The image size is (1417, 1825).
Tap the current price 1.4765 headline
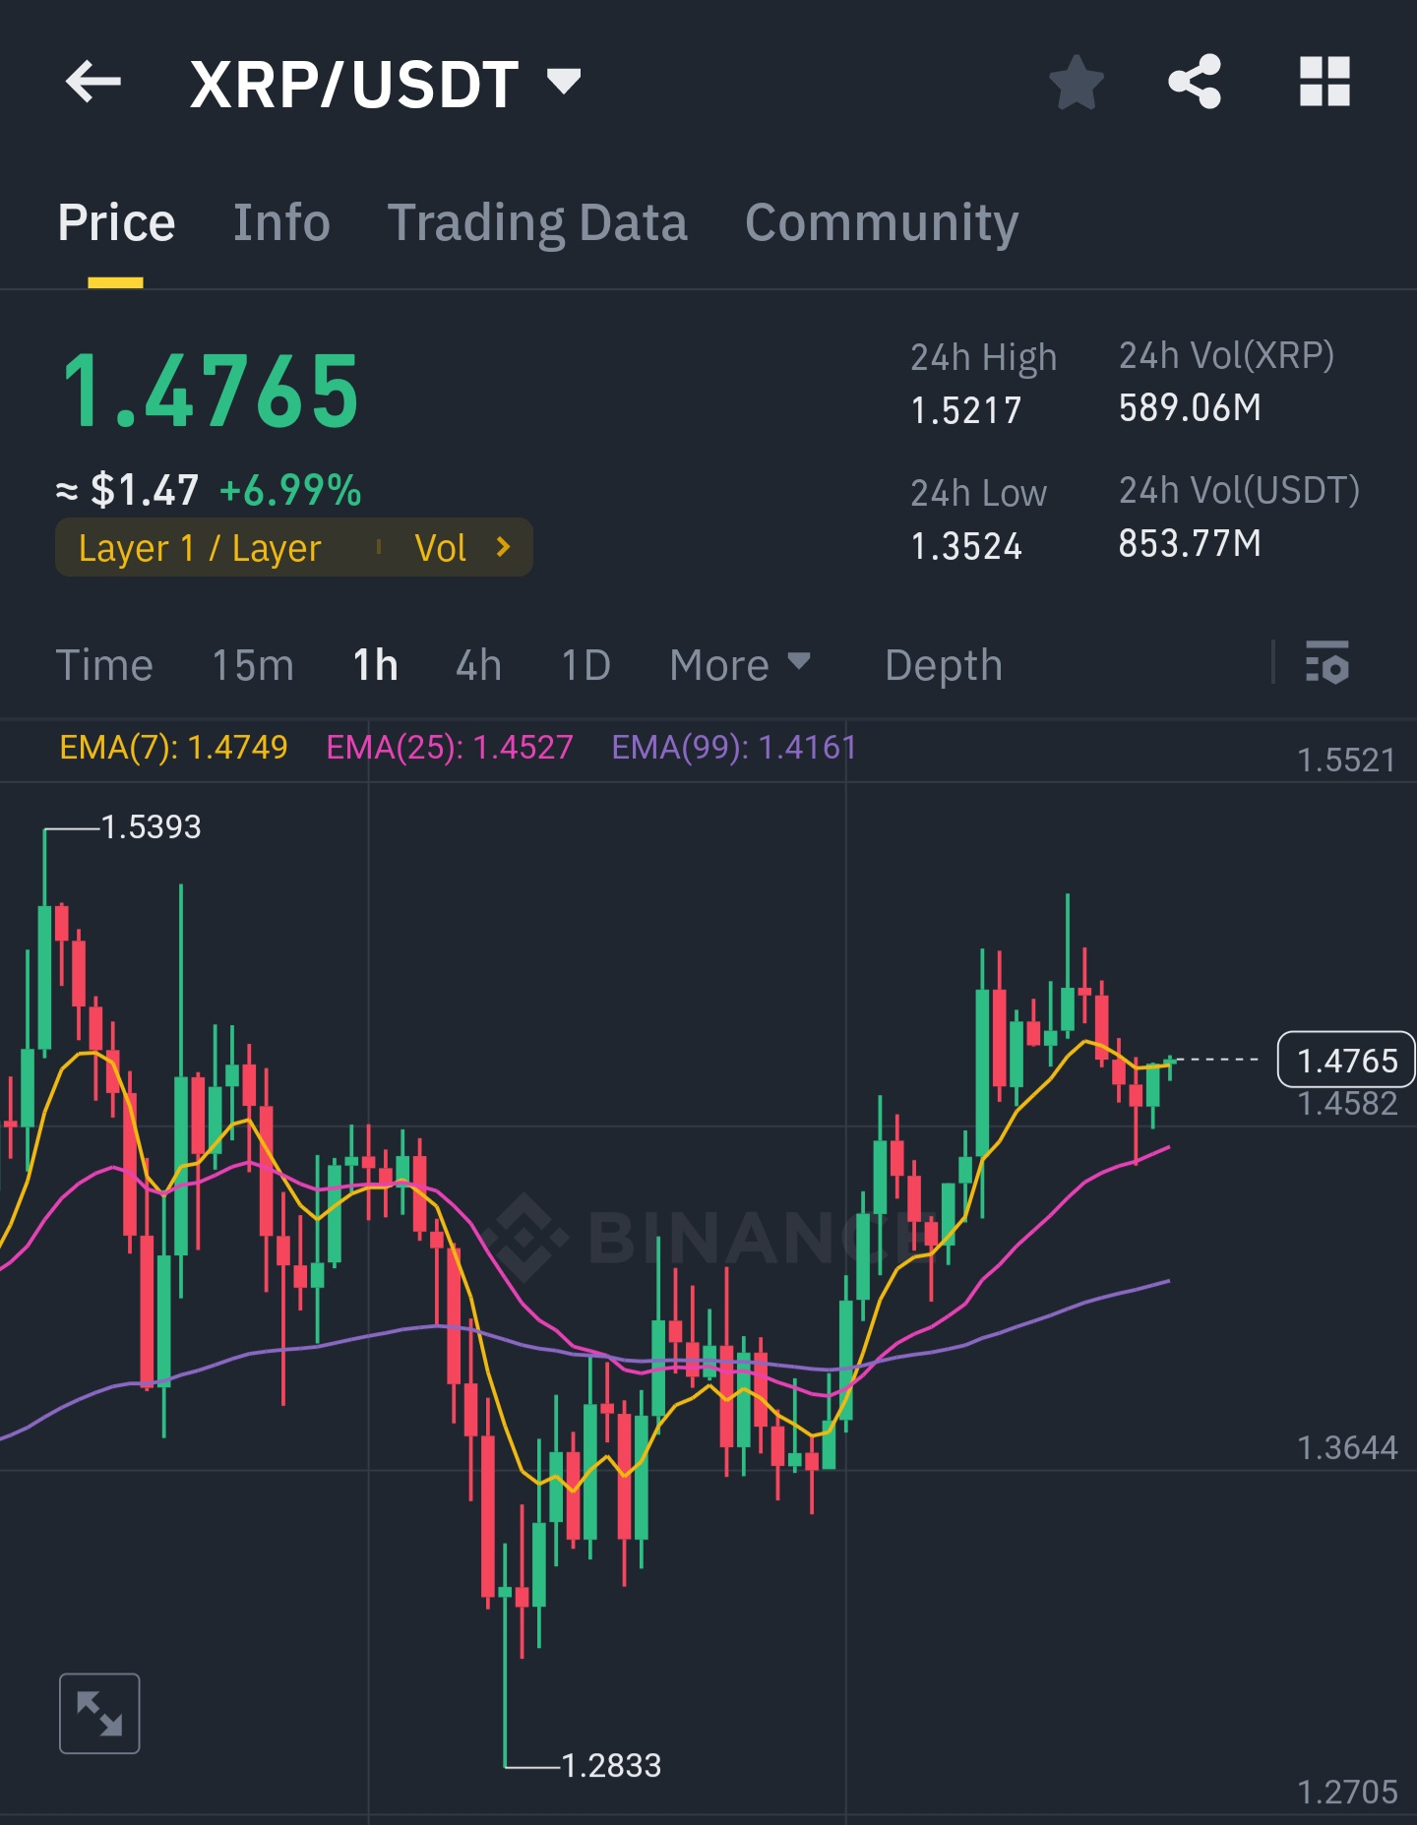tap(211, 392)
